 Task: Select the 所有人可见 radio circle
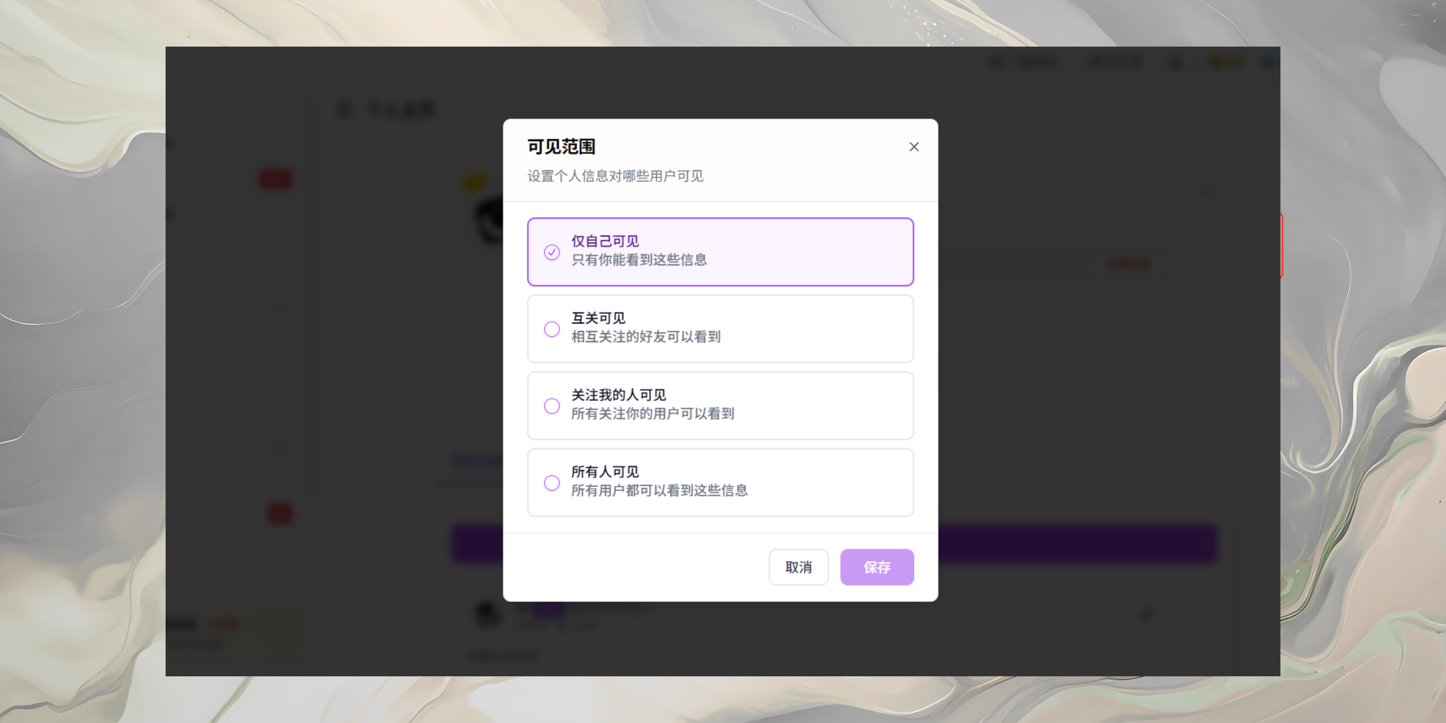[552, 483]
